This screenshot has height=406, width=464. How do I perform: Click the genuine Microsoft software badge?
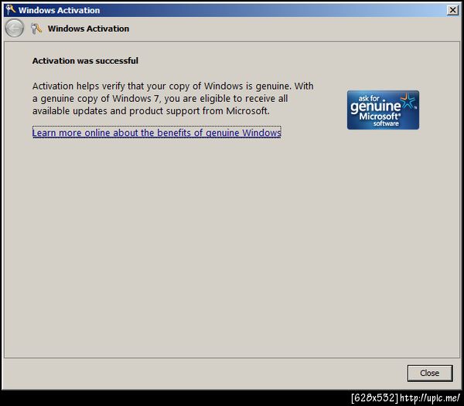coord(383,110)
